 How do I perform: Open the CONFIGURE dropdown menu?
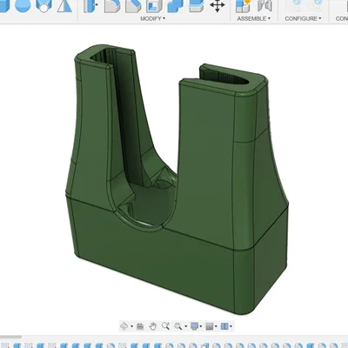[x=303, y=18]
